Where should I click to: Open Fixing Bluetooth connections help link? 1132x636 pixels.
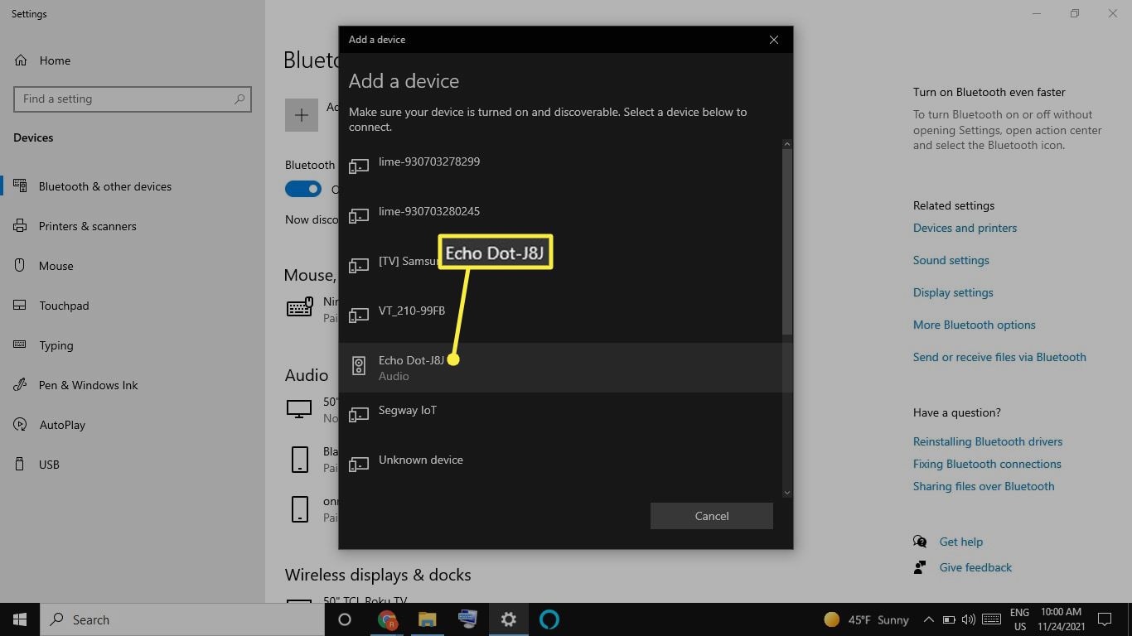987,464
